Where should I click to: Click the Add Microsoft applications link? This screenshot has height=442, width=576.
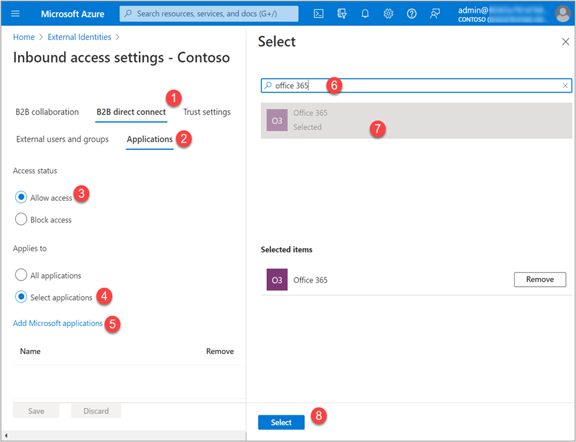point(58,323)
